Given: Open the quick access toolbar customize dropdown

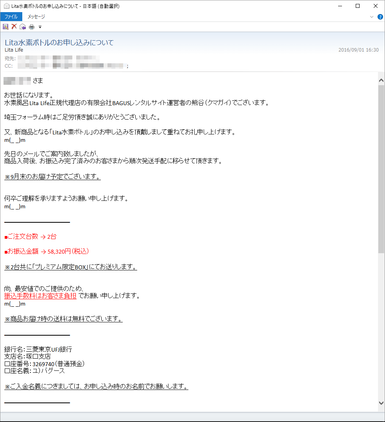Looking at the screenshot, I should tap(40, 27).
